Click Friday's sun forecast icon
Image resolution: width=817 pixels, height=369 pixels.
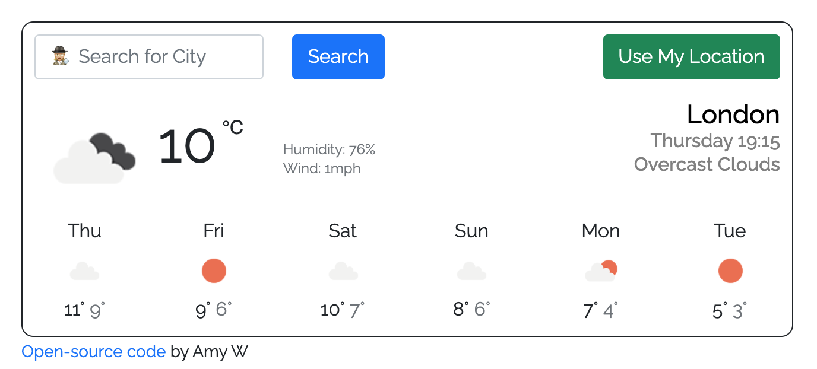pos(214,271)
